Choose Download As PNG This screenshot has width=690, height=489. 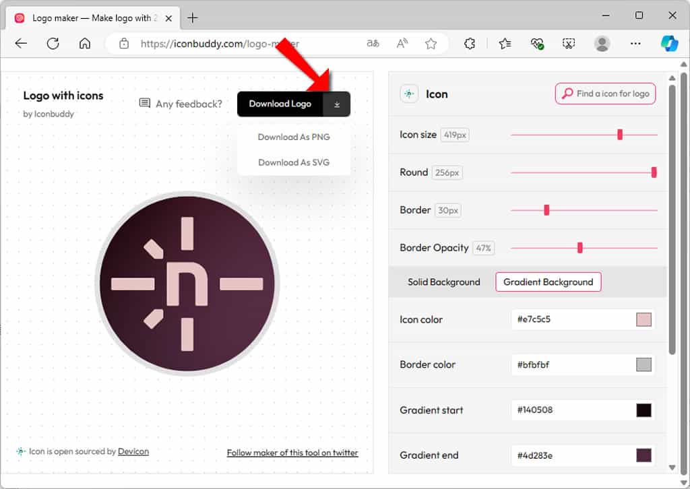coord(294,137)
